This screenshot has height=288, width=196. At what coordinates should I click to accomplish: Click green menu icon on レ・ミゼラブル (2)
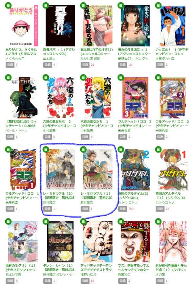(46, 149)
